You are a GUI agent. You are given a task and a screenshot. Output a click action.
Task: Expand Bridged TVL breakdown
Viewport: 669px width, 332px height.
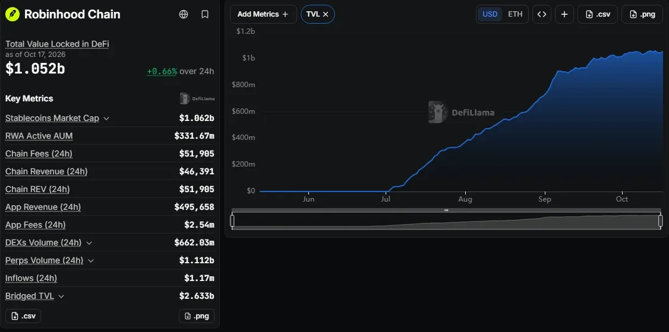tap(61, 296)
